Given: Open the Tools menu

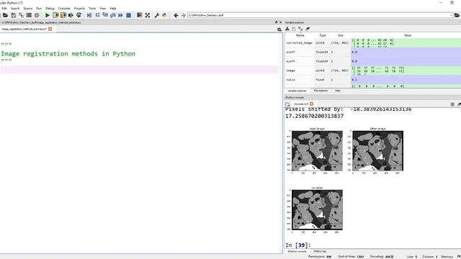Looking at the screenshot, I should (92, 9).
